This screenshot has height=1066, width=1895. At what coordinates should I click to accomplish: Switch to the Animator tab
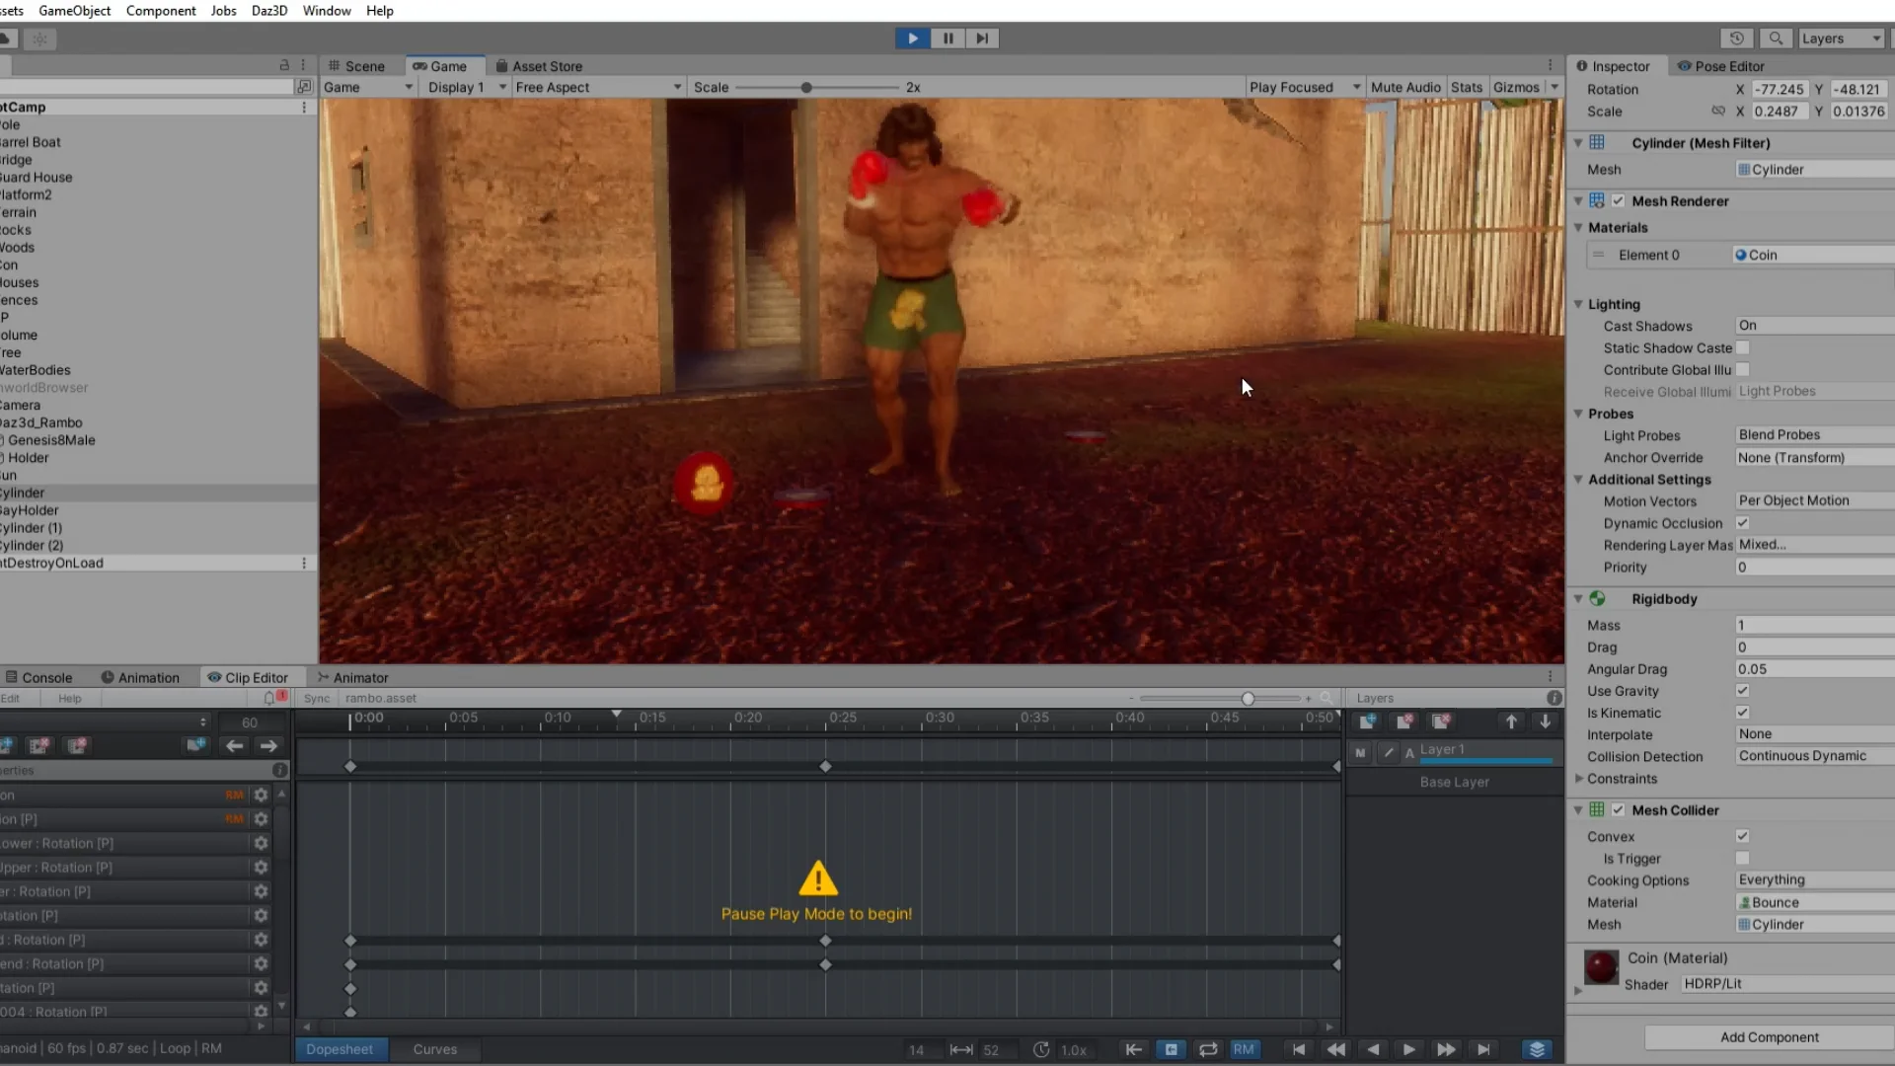pyautogui.click(x=353, y=678)
